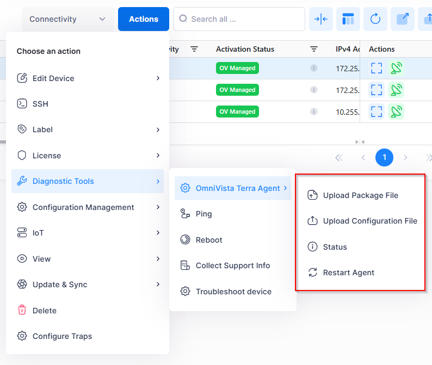The height and width of the screenshot is (365, 432).
Task: Click the second row's expand frame icon
Action: click(x=377, y=90)
